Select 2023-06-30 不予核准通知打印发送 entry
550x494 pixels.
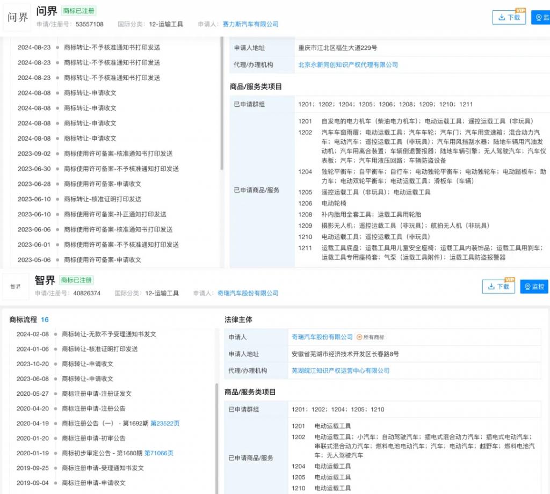98,169
